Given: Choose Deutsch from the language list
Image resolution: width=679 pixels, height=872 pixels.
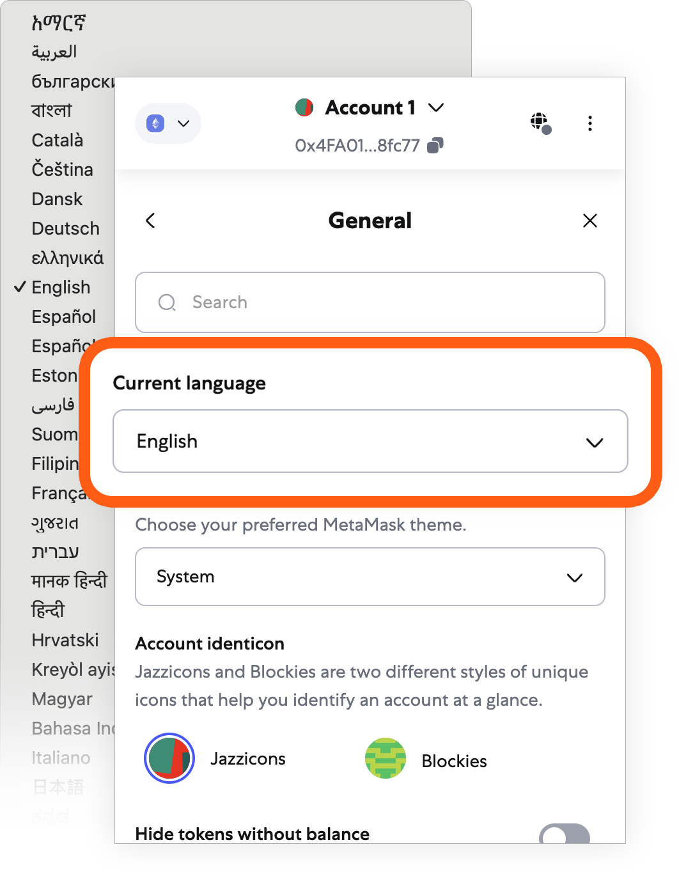Looking at the screenshot, I should 65,229.
